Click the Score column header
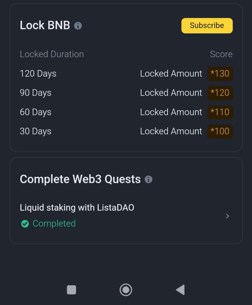This screenshot has width=252, height=305. tap(221, 54)
